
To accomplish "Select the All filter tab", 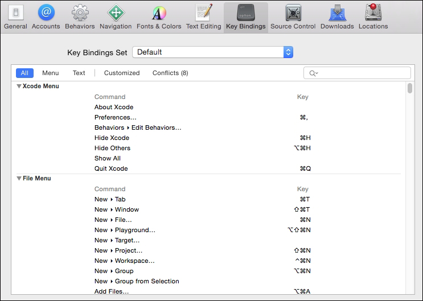I will pos(24,73).
